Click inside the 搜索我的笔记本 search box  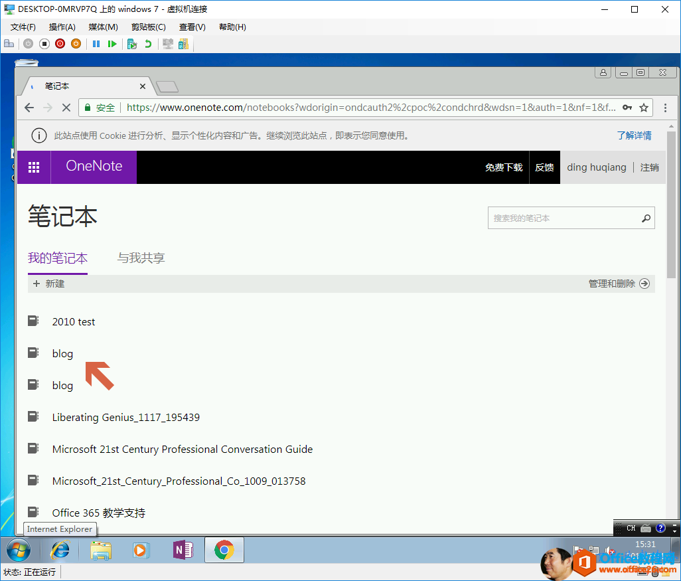coord(561,218)
